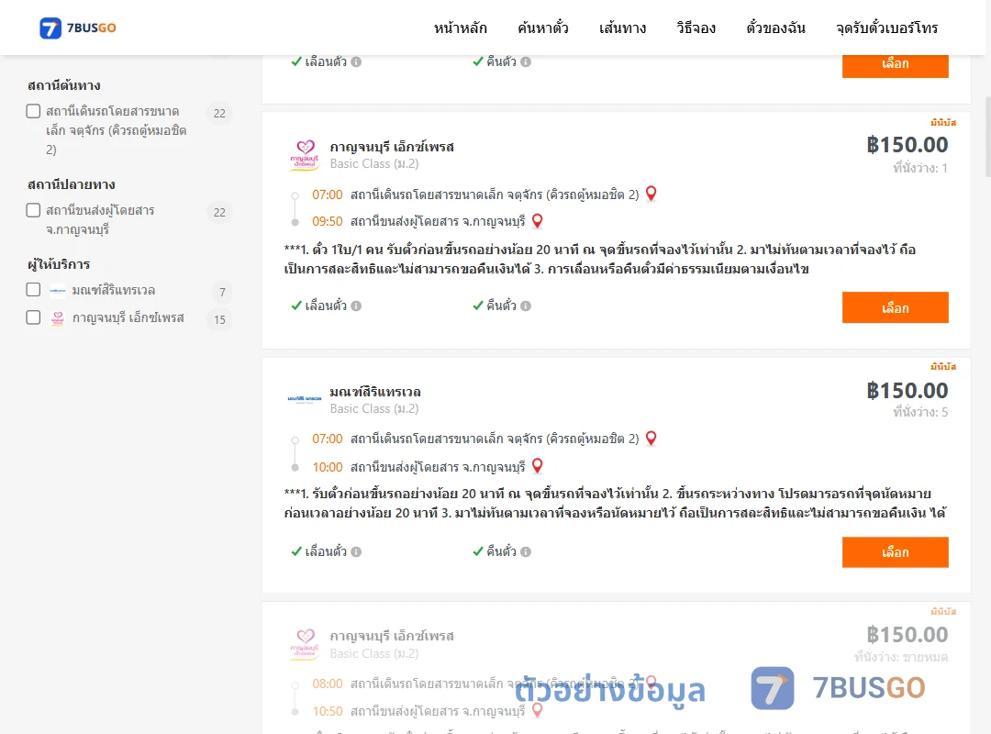The image size is (991, 734).
Task: Open จุดรับตั๋วเบอร์โทร navigation link
Action: click(x=886, y=28)
